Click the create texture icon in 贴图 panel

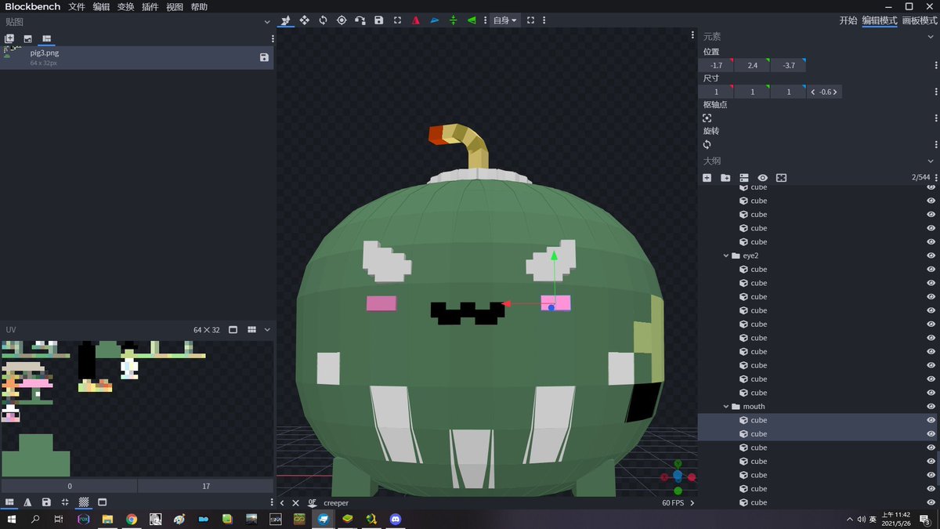point(28,38)
